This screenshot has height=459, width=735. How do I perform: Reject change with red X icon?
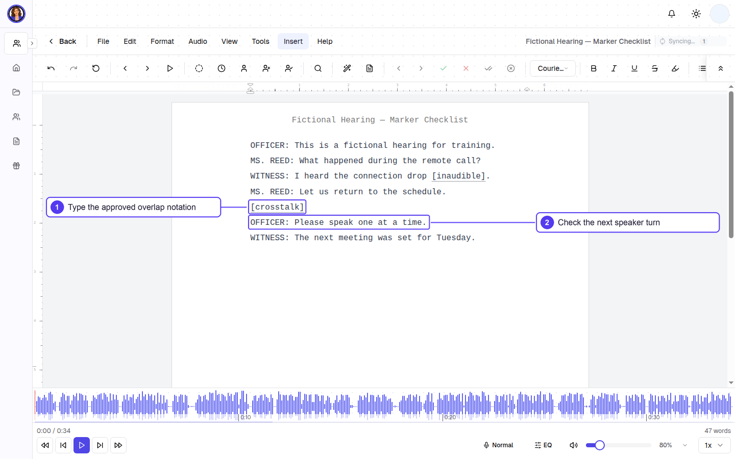pos(466,68)
